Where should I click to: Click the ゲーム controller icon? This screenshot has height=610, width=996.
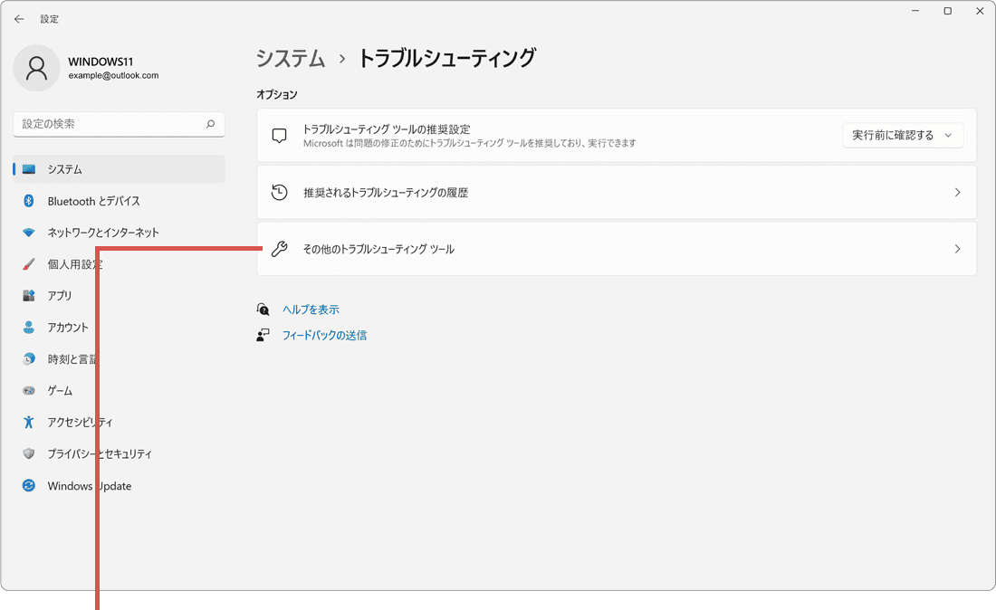pos(28,390)
